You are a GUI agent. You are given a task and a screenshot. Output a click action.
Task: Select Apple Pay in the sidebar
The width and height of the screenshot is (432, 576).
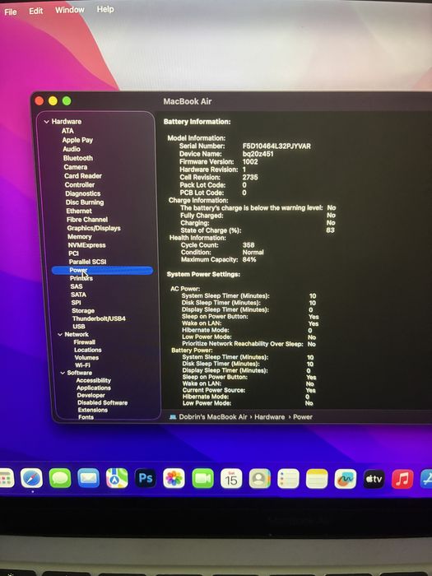[x=77, y=140]
